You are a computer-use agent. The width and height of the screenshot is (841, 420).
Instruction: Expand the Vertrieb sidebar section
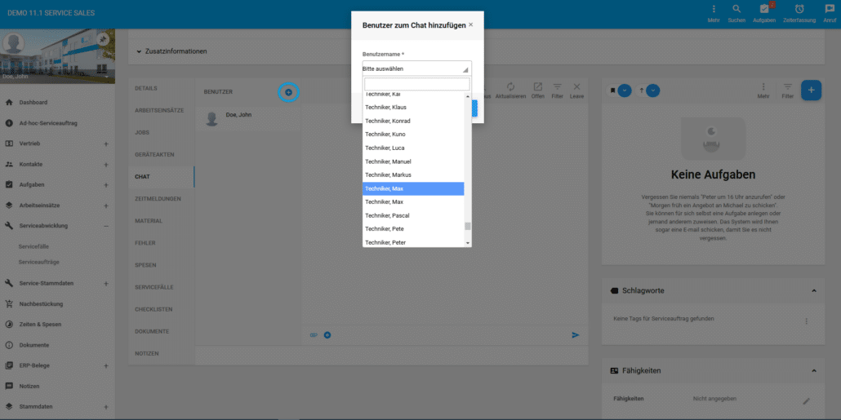click(x=105, y=144)
